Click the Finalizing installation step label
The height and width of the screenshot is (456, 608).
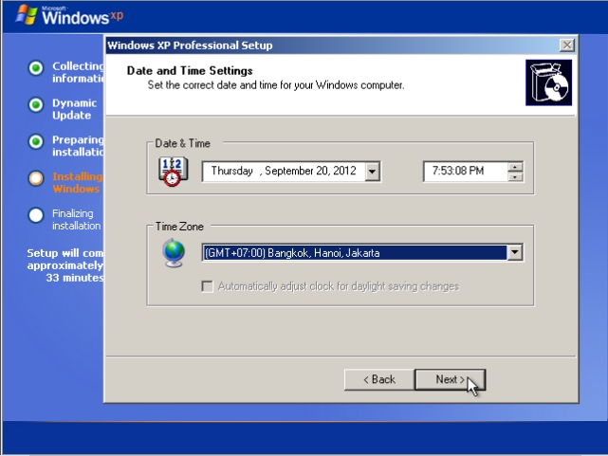tap(77, 219)
